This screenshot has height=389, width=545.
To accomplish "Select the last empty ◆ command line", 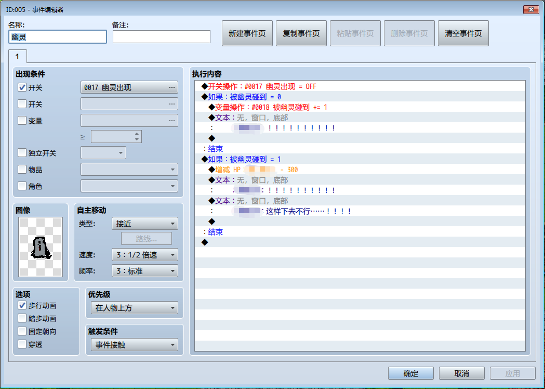I will coord(360,242).
